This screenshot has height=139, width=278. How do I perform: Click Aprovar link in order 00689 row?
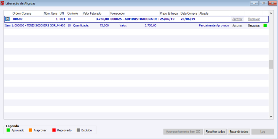pos(237,19)
